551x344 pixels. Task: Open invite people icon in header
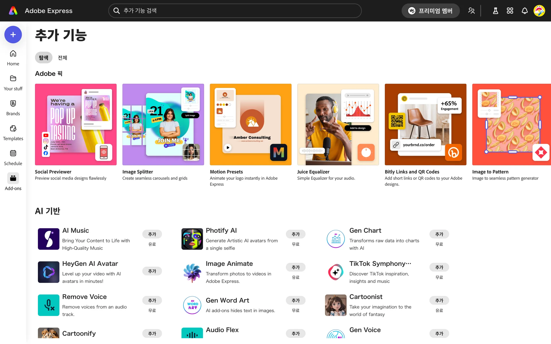click(x=471, y=11)
